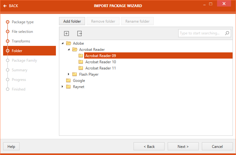The width and height of the screenshot is (236, 155).
Task: Select the Raynet folder row
Action: point(79,87)
